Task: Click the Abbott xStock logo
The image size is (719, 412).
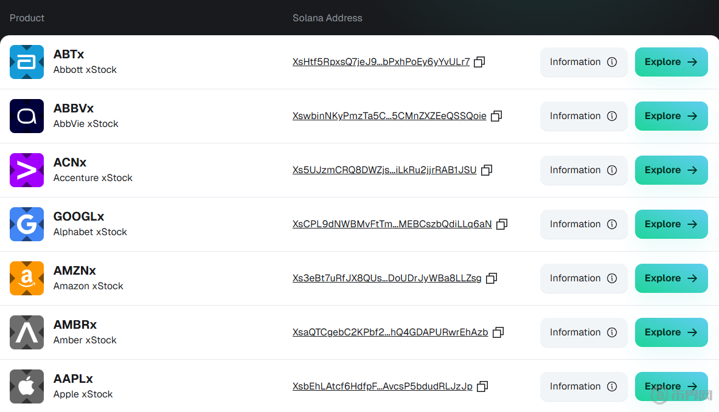Action: (27, 62)
